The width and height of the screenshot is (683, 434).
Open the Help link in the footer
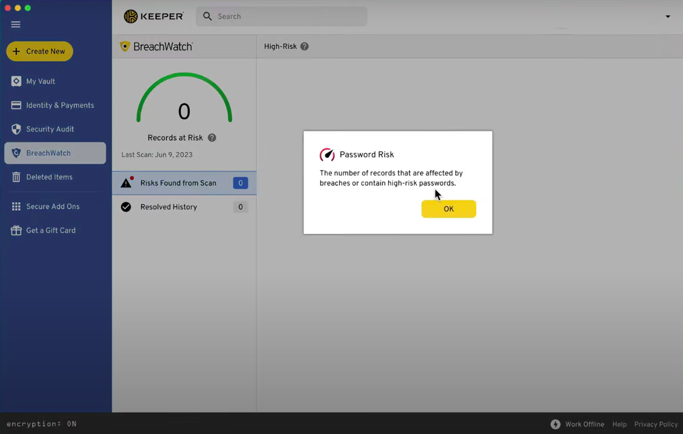[x=620, y=424]
